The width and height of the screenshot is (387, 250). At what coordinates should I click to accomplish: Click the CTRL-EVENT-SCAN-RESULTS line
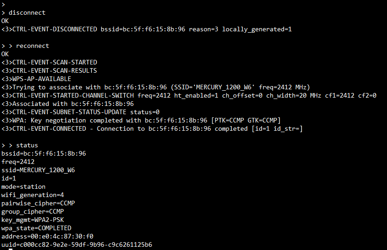coord(49,70)
